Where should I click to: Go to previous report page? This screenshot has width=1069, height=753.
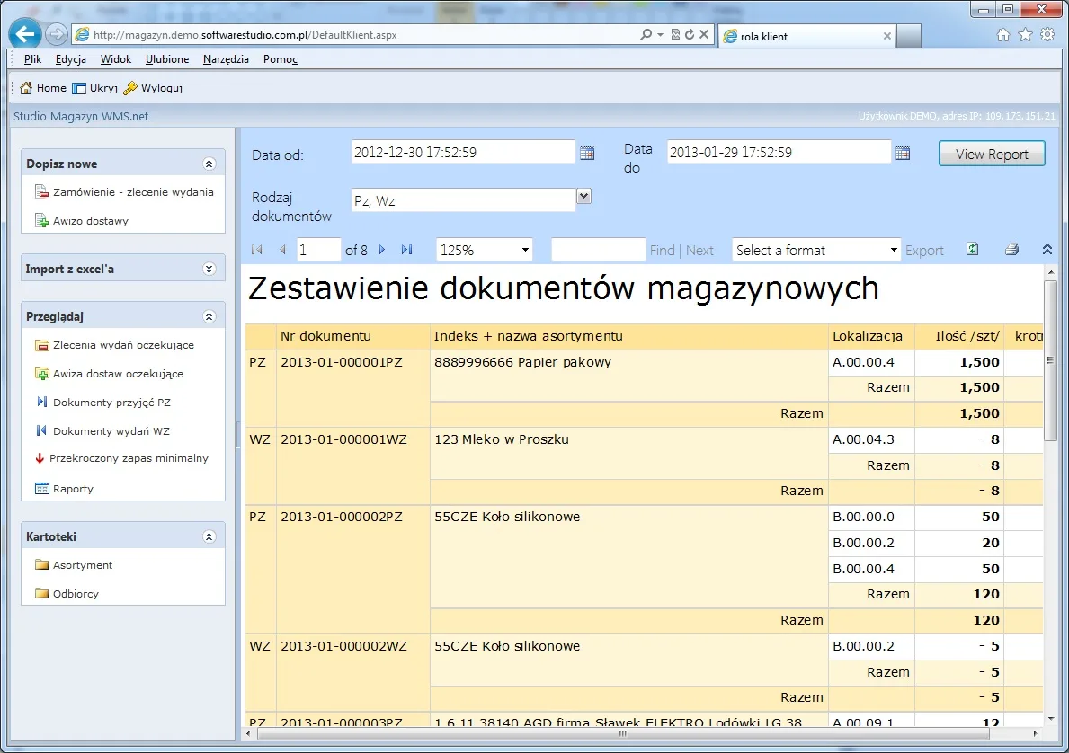[x=282, y=250]
